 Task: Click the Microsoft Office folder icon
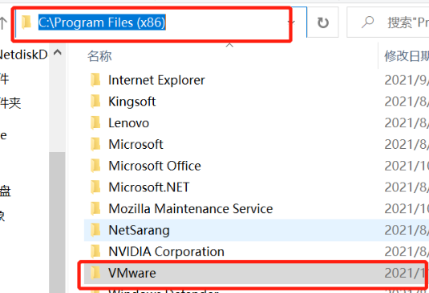tap(95, 166)
